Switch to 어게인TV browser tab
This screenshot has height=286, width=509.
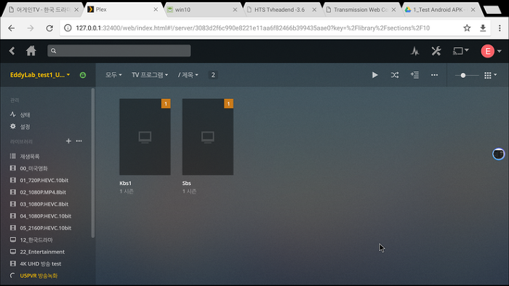tap(42, 9)
